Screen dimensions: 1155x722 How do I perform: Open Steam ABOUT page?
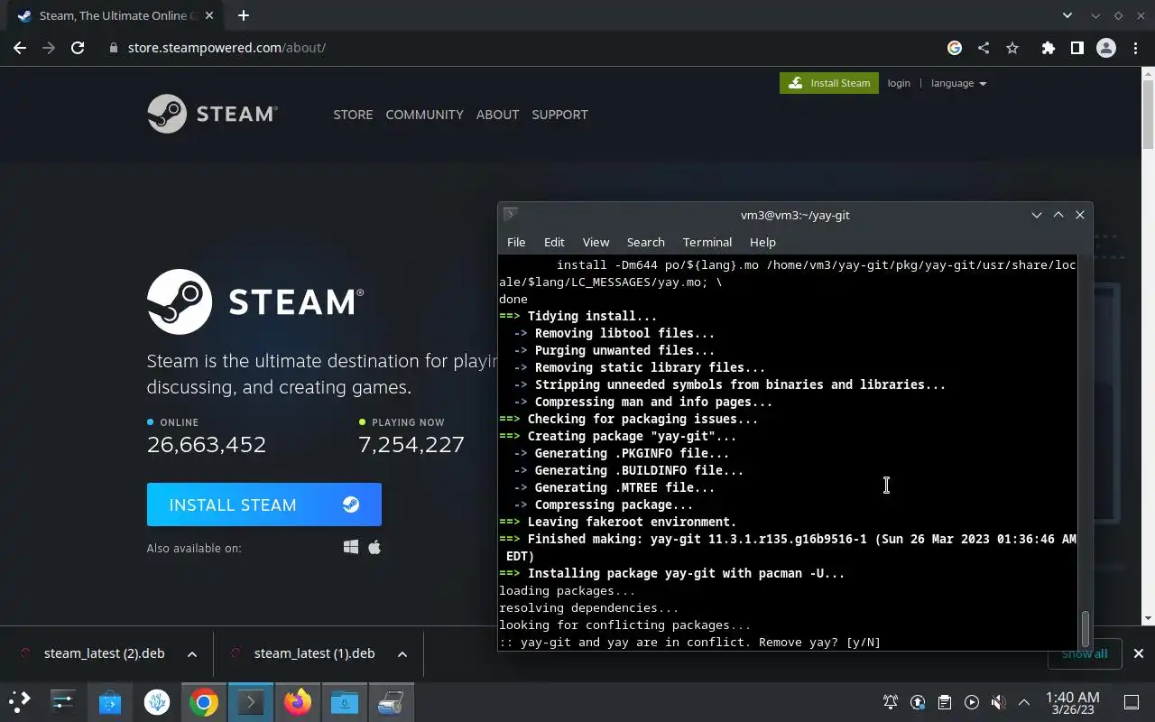pos(497,115)
